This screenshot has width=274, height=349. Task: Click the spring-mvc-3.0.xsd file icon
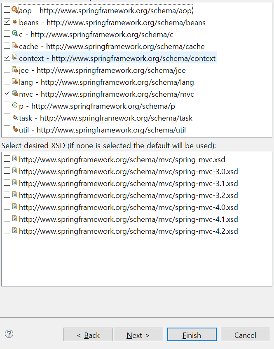[14, 171]
